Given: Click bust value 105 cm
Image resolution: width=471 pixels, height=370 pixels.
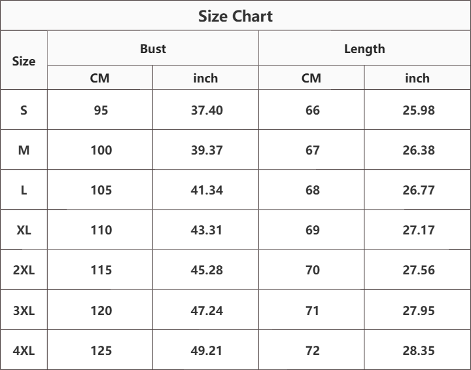Looking at the screenshot, I should (x=101, y=190).
